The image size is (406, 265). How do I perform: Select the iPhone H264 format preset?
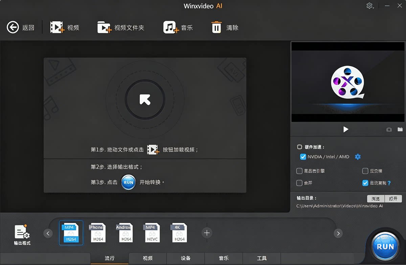click(97, 233)
